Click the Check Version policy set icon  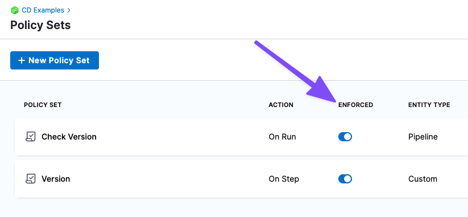coord(31,137)
